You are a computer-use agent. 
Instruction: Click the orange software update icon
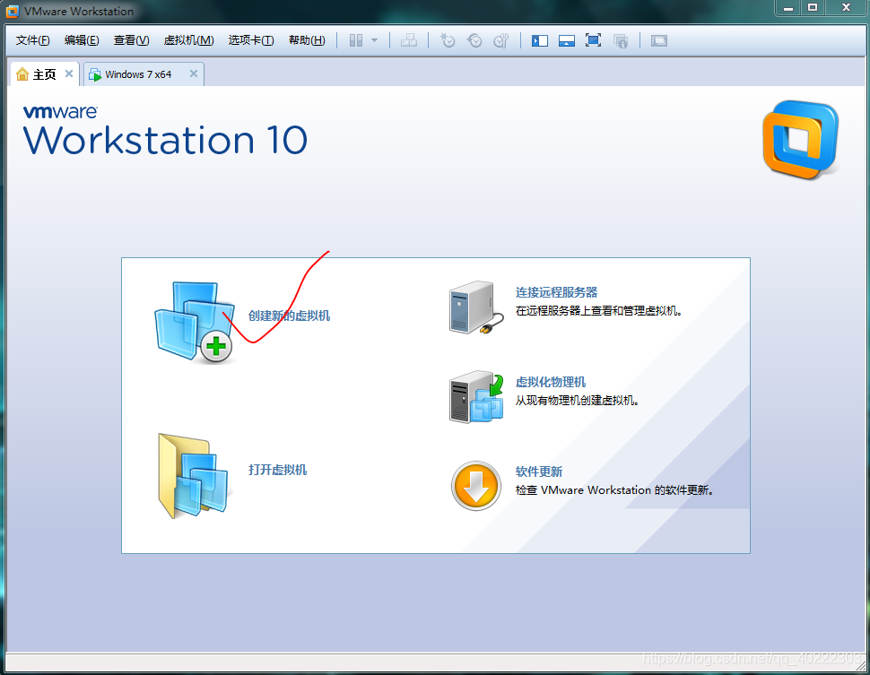tap(476, 486)
